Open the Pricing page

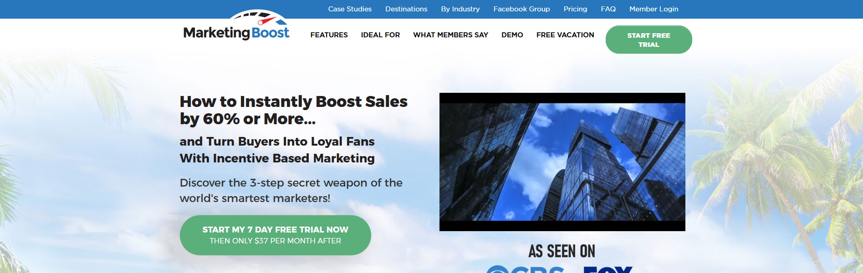click(575, 9)
